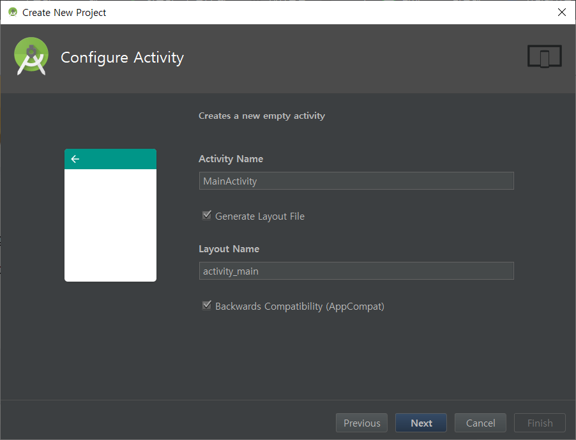The image size is (576, 440).
Task: Click the small Android Studio title bar icon
Action: point(13,12)
